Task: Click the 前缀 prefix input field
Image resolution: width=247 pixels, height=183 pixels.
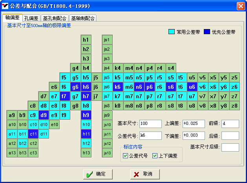Action: coord(230,124)
